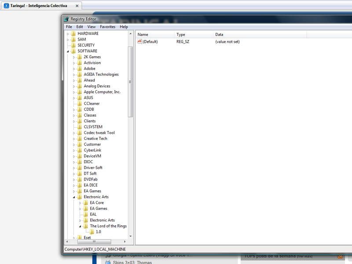Select the Customer registry key

pos(92,144)
